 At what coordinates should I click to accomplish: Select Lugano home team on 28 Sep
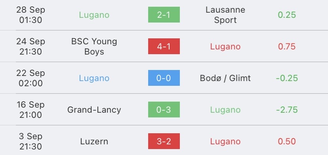point(94,15)
